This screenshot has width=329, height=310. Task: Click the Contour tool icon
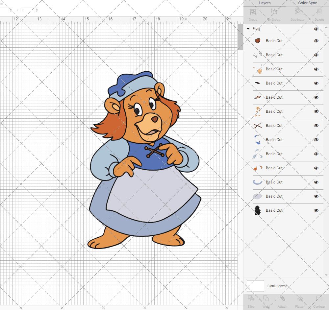pyautogui.click(x=319, y=298)
